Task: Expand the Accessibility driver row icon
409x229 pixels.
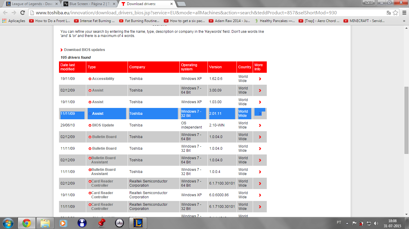Action: [90, 79]
